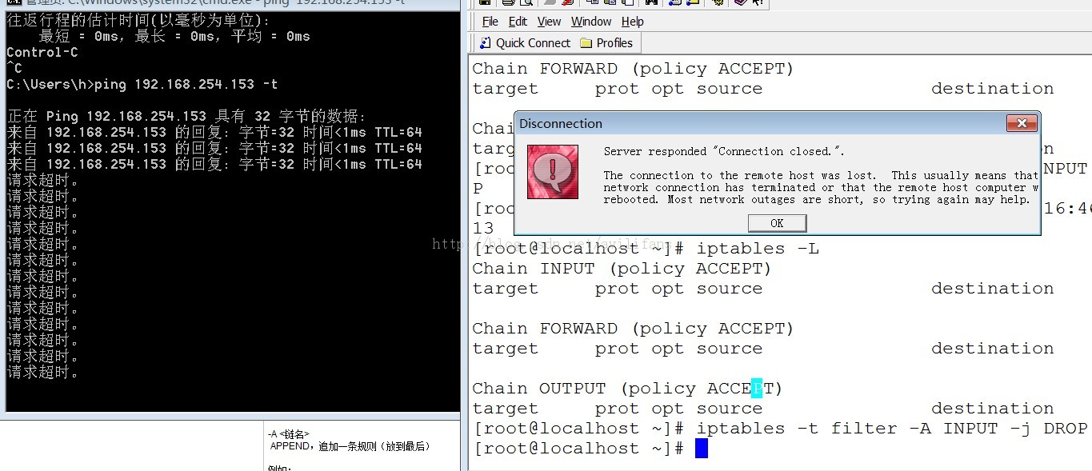Click the first reply line from 192.168.254.153
Viewport: 1092px width, 471px height.
click(x=214, y=132)
